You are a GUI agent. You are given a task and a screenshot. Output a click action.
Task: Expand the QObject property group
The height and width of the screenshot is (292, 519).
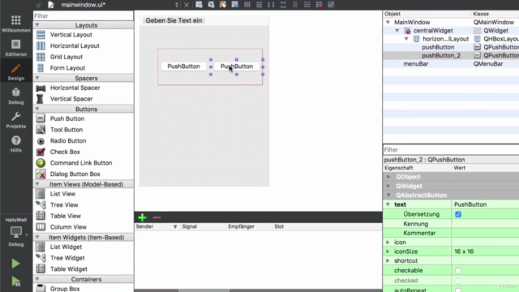click(388, 177)
